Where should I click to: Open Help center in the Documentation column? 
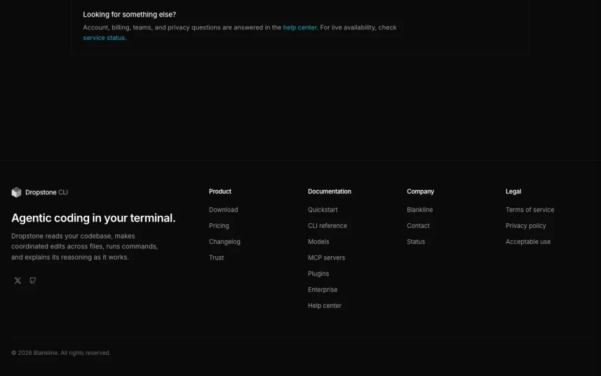click(324, 305)
